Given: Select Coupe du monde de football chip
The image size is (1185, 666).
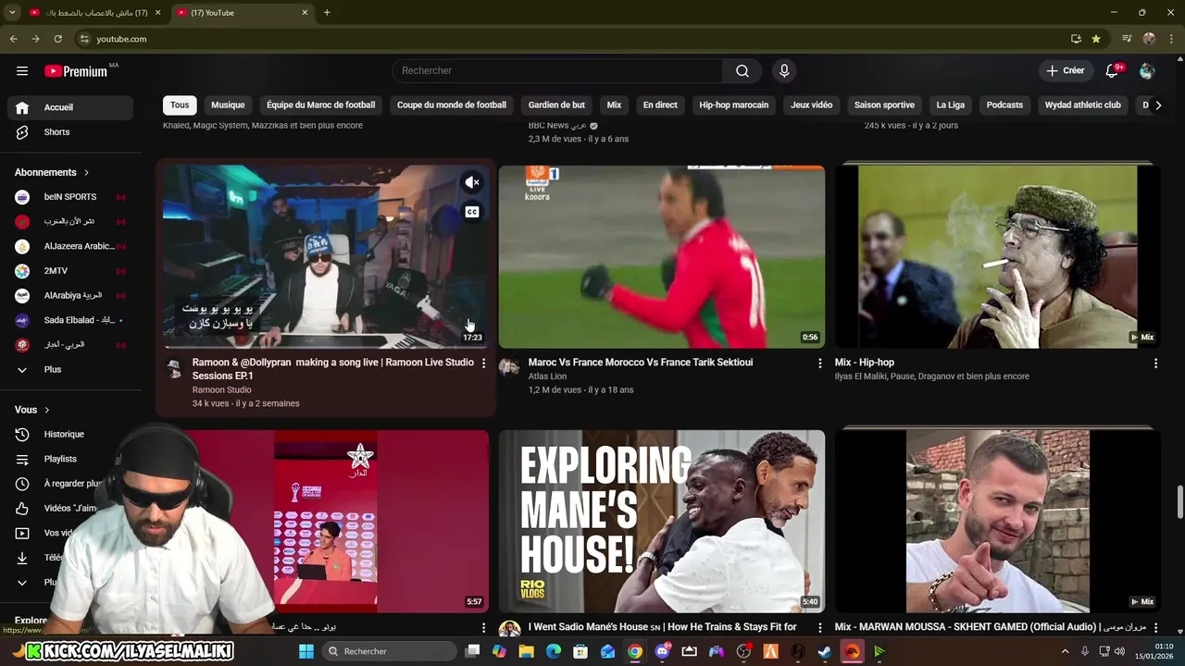Looking at the screenshot, I should click(452, 105).
